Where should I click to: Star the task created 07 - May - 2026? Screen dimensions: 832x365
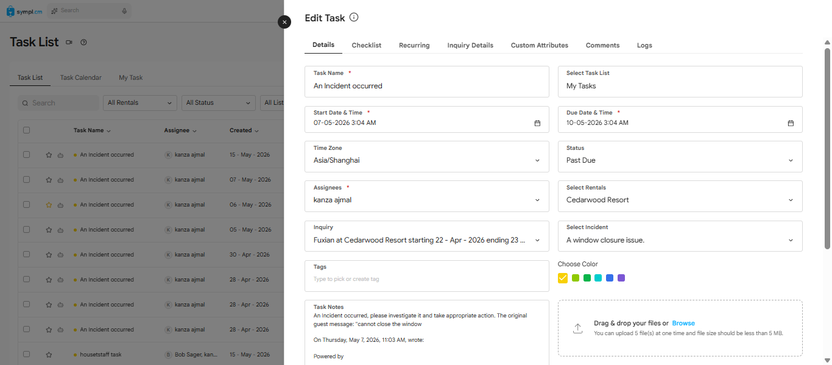(x=49, y=180)
